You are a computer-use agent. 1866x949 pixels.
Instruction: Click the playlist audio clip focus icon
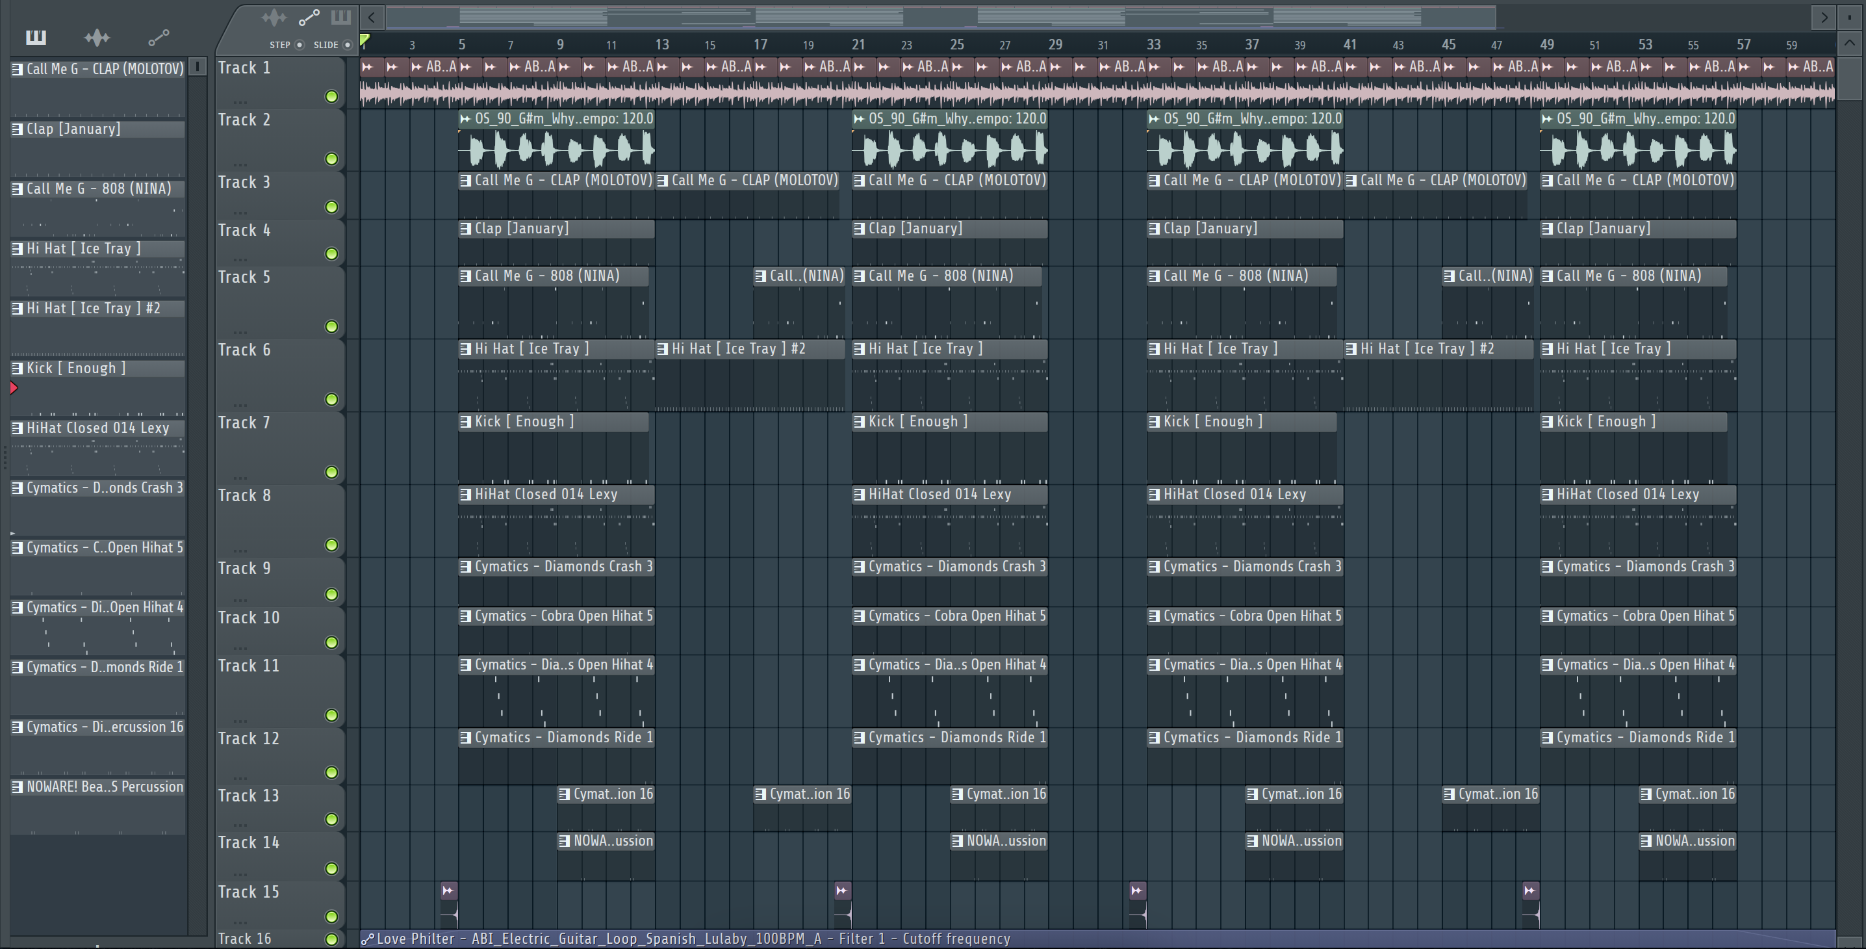pos(274,18)
